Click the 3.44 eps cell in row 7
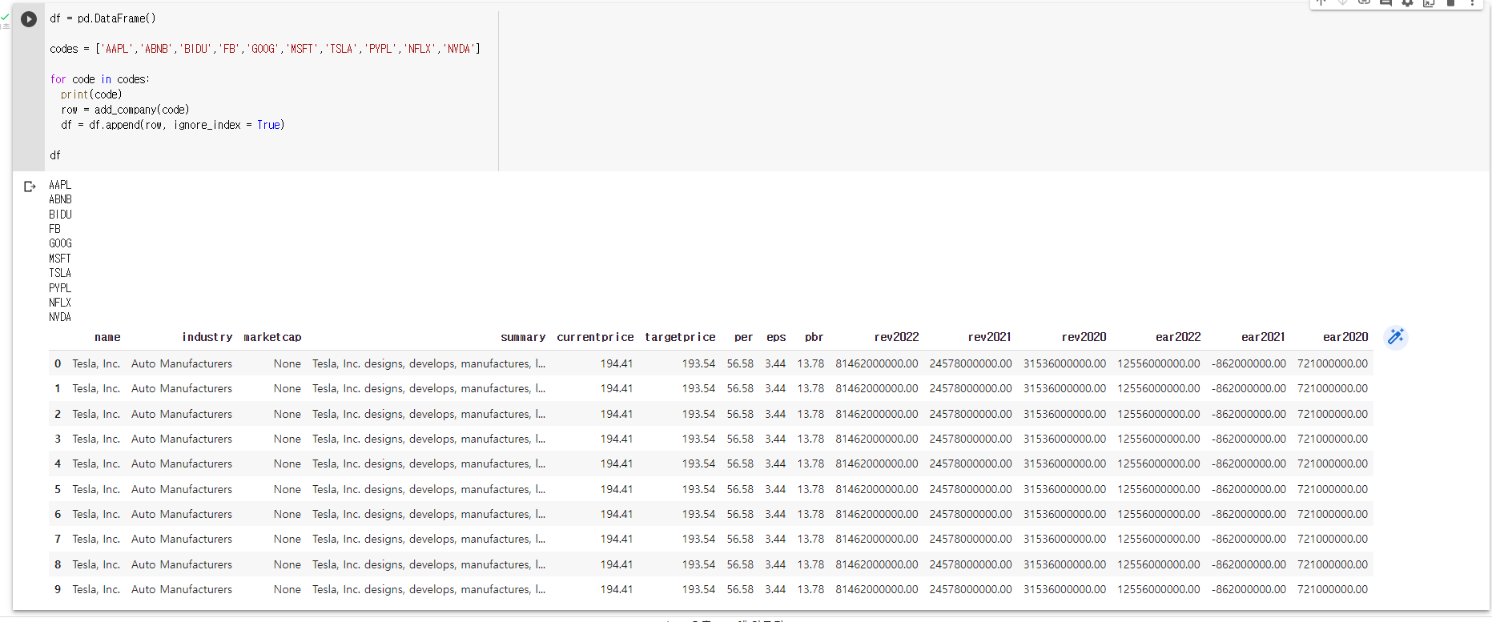Image resolution: width=1492 pixels, height=622 pixels. (x=775, y=539)
